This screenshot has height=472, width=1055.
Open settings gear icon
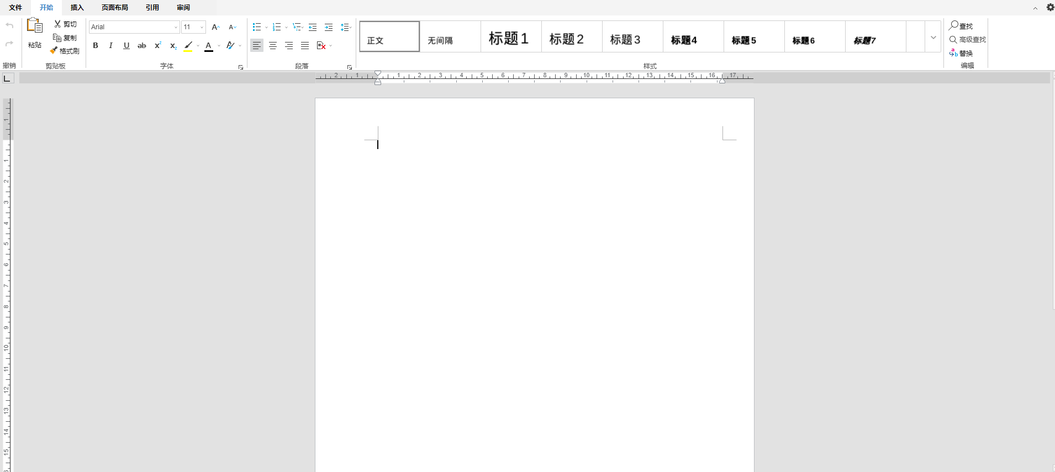(1050, 7)
